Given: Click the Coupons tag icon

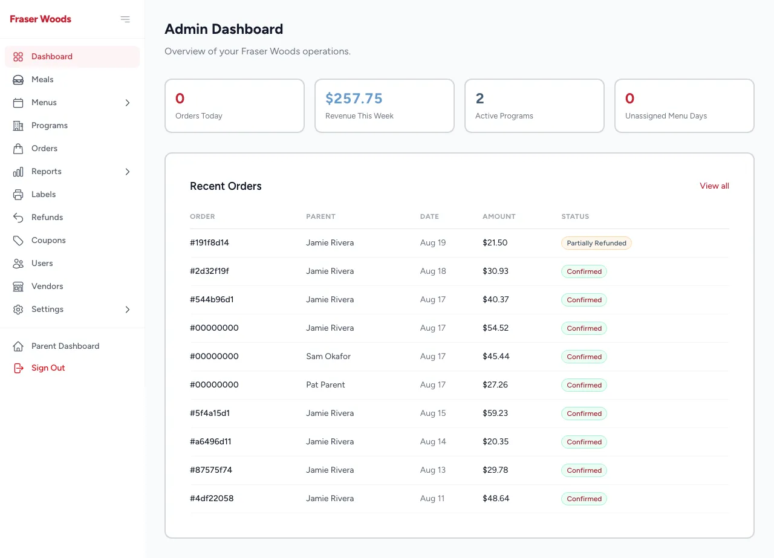Looking at the screenshot, I should pos(18,241).
